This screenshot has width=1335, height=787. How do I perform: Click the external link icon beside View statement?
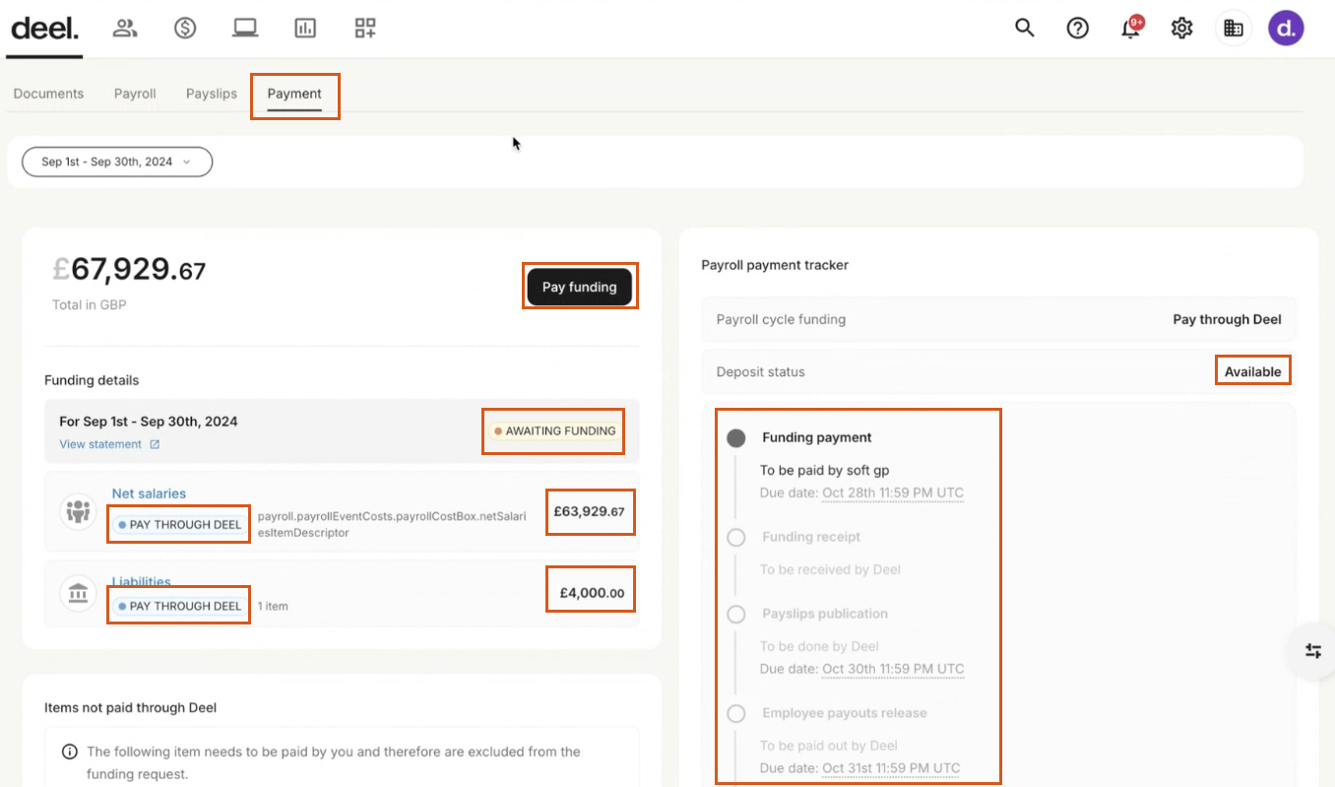click(x=155, y=444)
